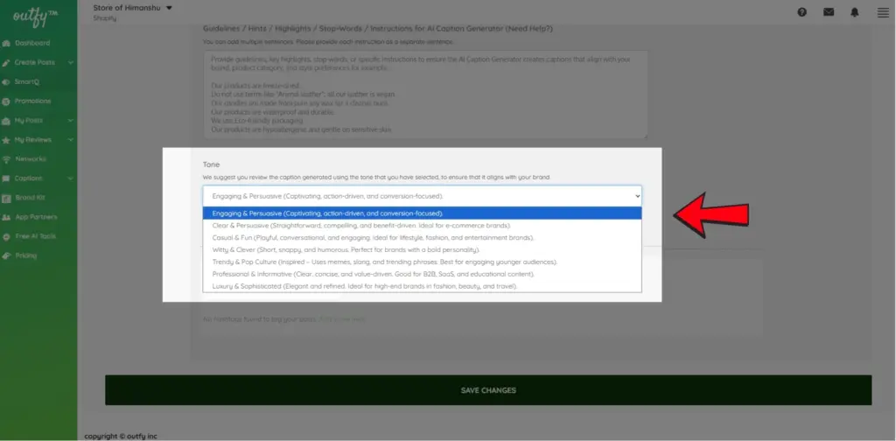Open the messages envelope icon

pos(829,12)
